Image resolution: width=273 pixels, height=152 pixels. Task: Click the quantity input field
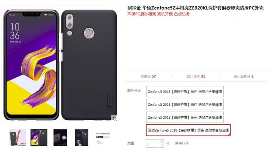click(x=152, y=143)
